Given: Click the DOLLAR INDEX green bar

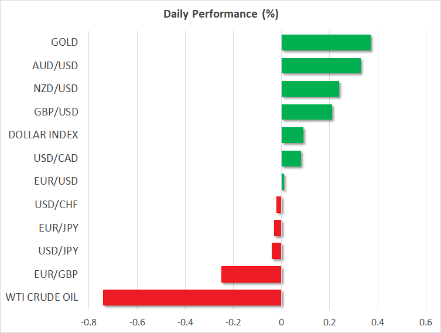Looking at the screenshot, I should coord(292,135).
